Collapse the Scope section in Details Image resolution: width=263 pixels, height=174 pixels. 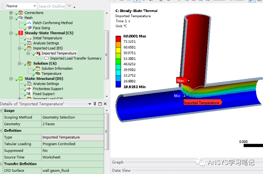tap(2, 111)
